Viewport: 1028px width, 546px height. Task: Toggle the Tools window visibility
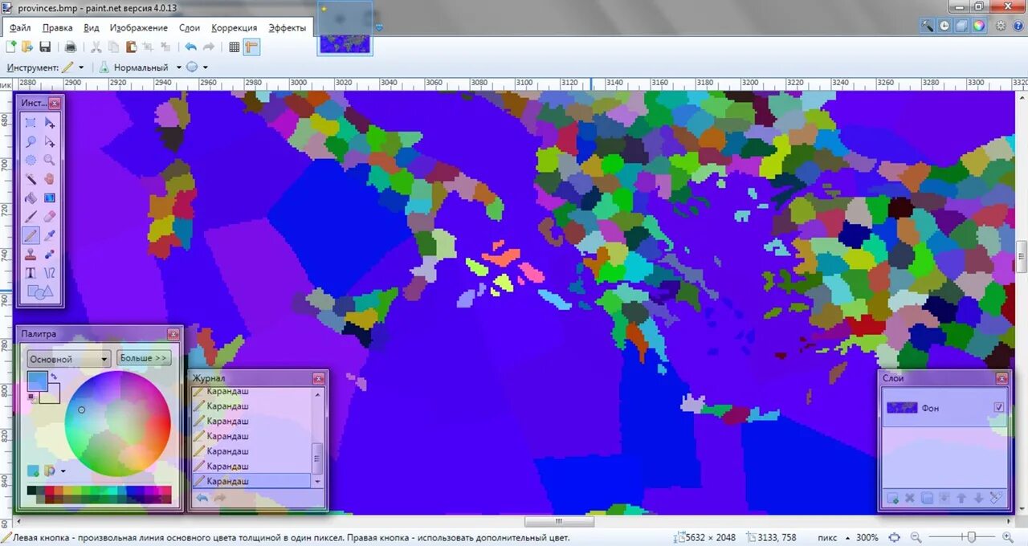(928, 26)
